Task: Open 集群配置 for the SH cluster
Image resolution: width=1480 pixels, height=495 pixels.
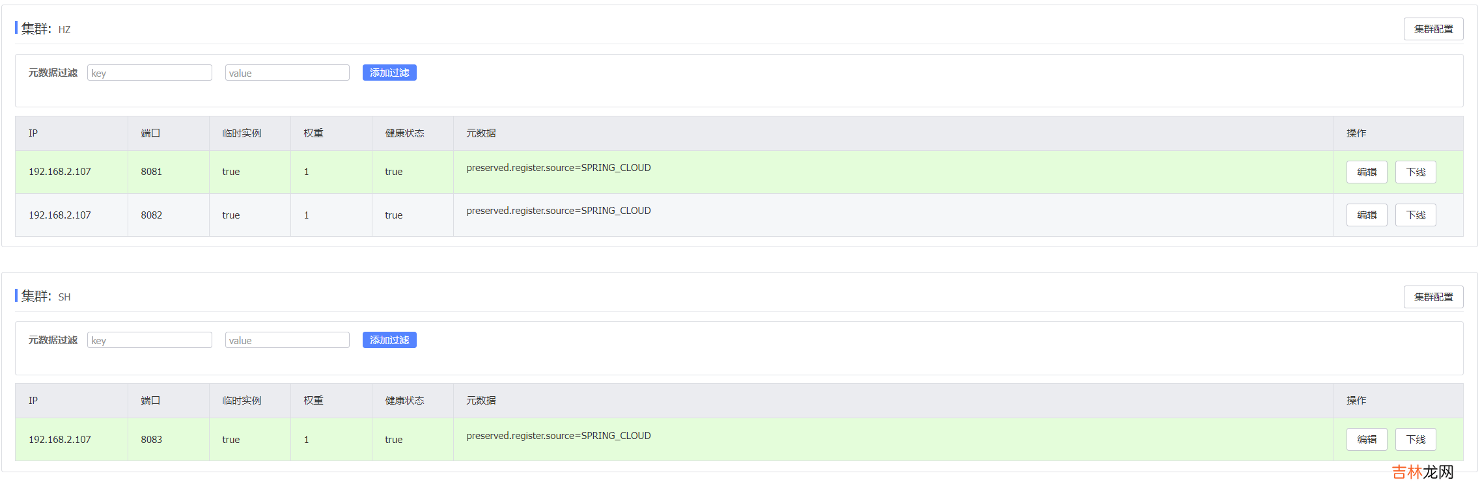Action: pos(1432,297)
